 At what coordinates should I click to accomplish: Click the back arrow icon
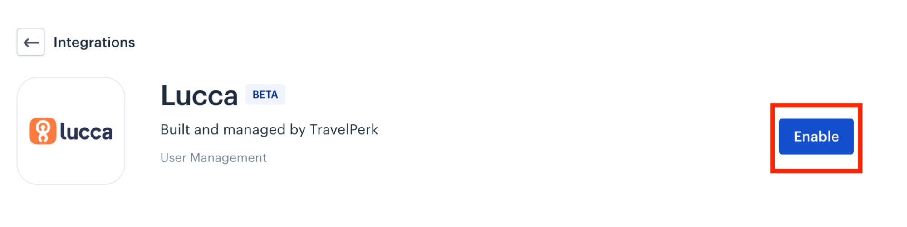(x=31, y=43)
